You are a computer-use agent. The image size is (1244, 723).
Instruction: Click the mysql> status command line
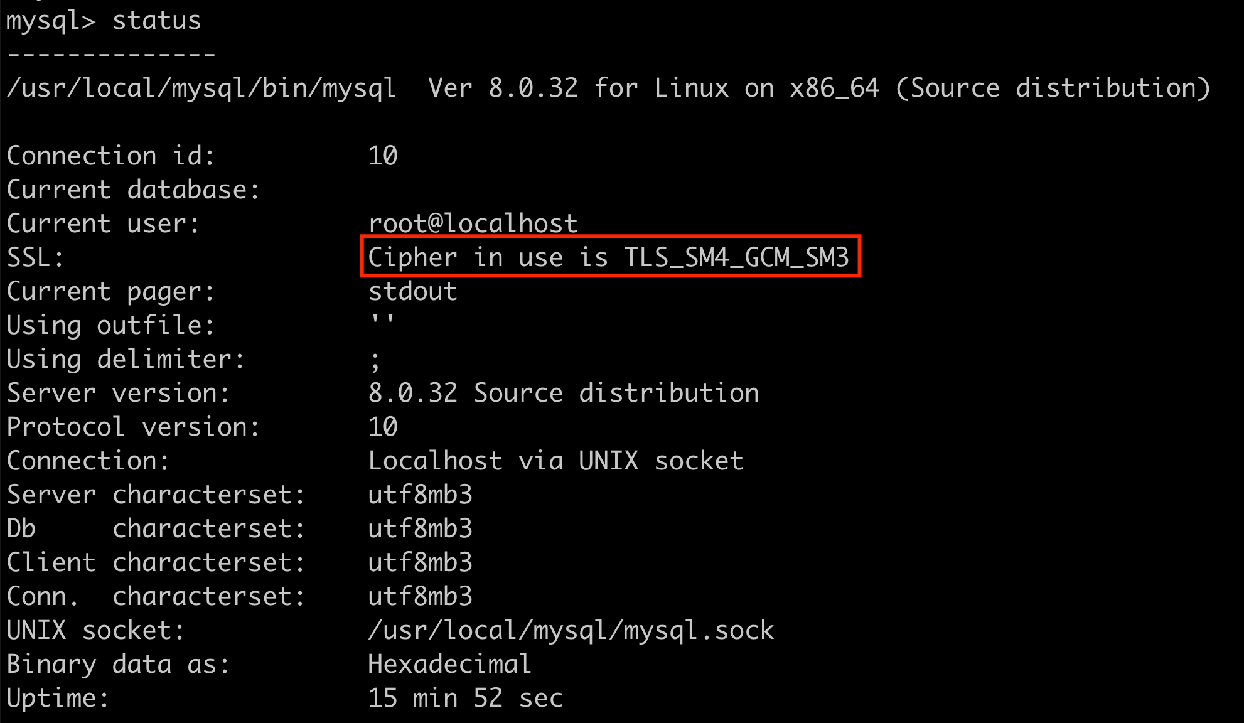pos(104,21)
